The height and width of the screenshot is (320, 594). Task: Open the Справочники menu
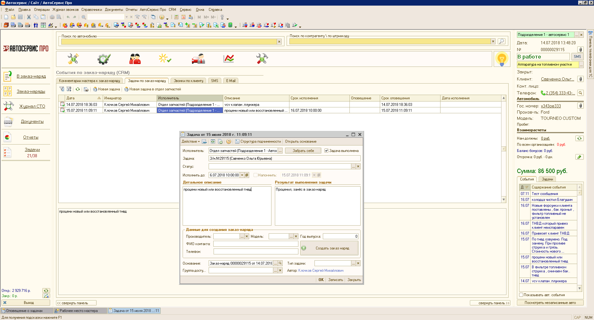click(92, 10)
